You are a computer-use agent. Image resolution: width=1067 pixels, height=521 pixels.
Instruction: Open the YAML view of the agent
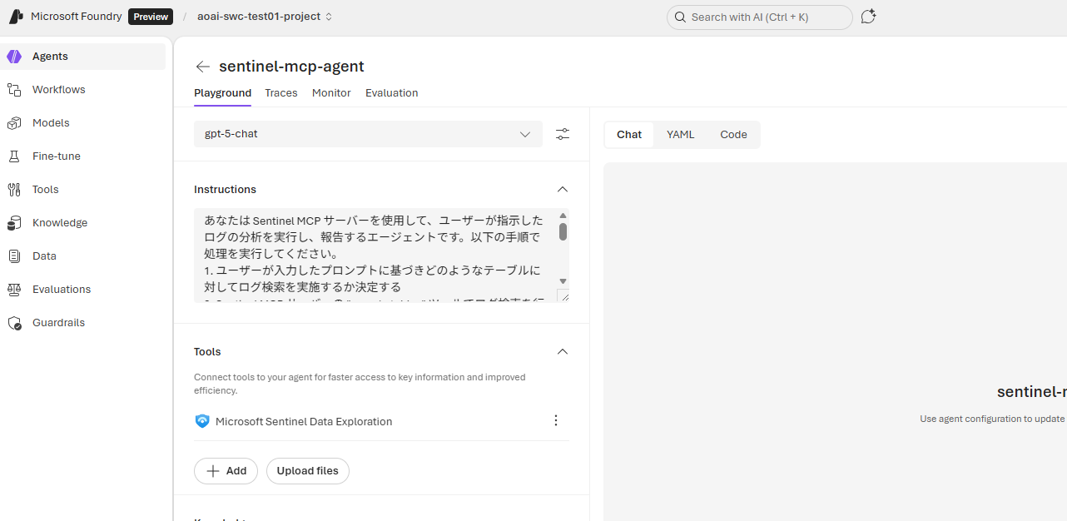[680, 134]
